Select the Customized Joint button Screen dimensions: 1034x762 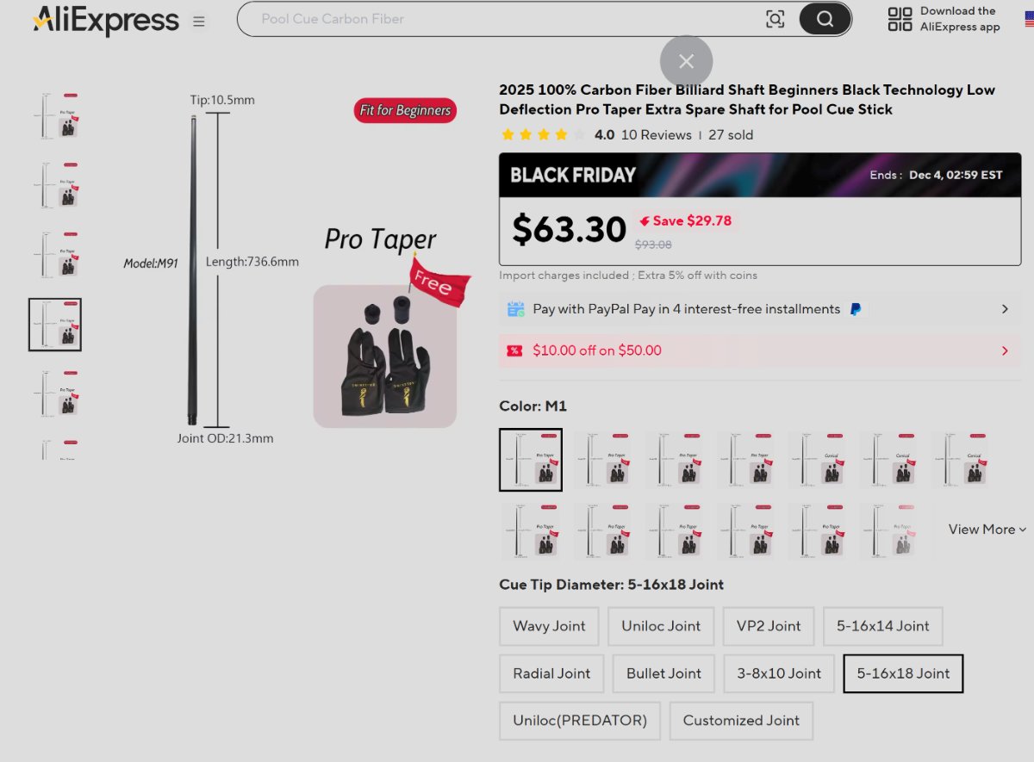(741, 721)
